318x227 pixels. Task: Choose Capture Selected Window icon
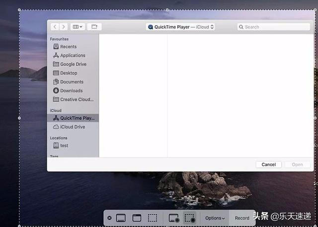point(137,218)
